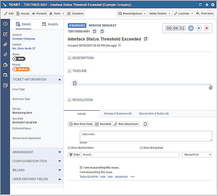
Task: Open the attachments paperclip sidebar icon
Action: [x=5, y=44]
